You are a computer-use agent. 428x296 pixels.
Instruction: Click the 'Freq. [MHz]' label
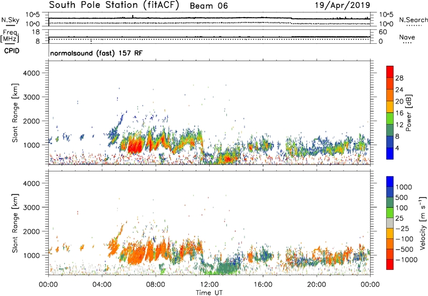[10, 36]
